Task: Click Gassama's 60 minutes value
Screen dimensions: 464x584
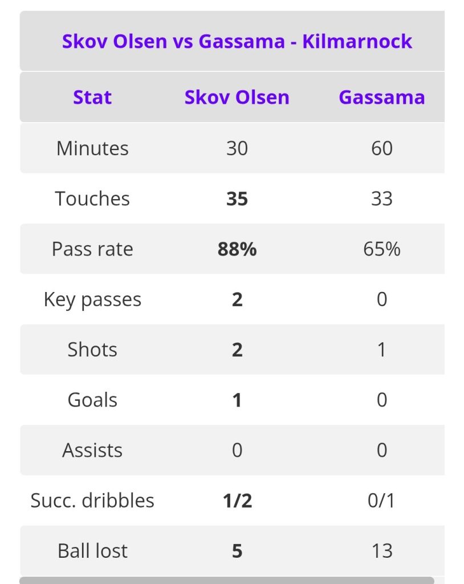Action: tap(381, 148)
